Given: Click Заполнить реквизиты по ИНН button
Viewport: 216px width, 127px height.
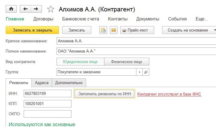Looking at the screenshot, I should 104,94.
